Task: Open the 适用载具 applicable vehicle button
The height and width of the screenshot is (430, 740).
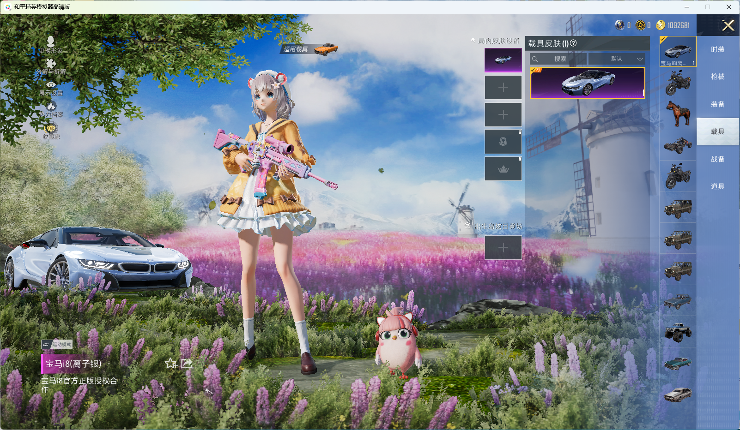Action: (309, 49)
